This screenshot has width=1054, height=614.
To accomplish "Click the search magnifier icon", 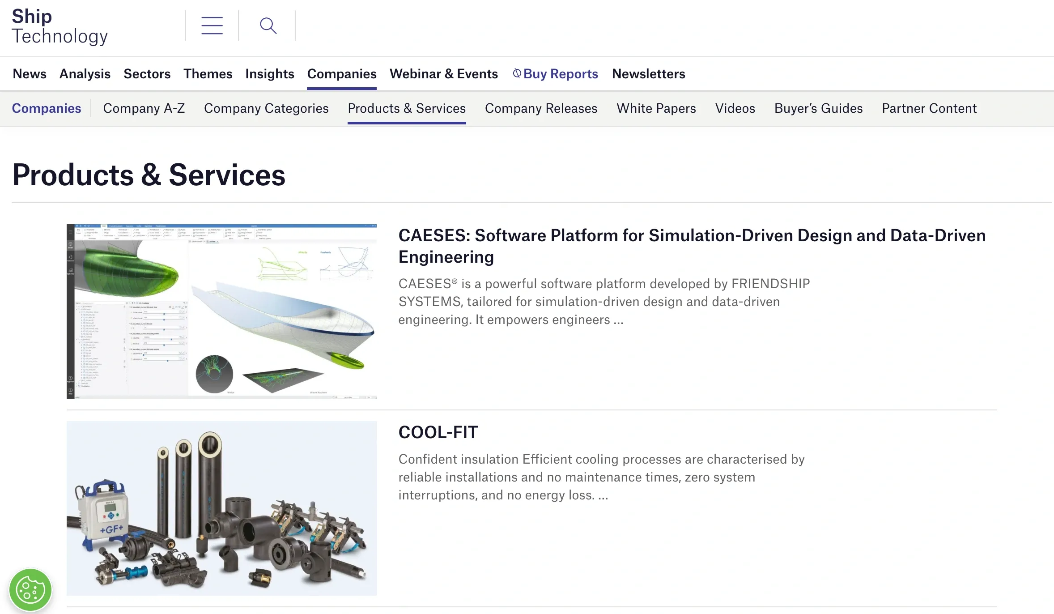I will pos(268,26).
